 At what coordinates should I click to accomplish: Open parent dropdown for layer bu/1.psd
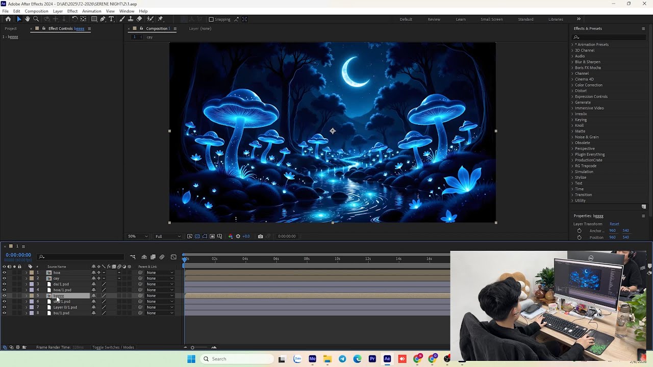point(160,313)
